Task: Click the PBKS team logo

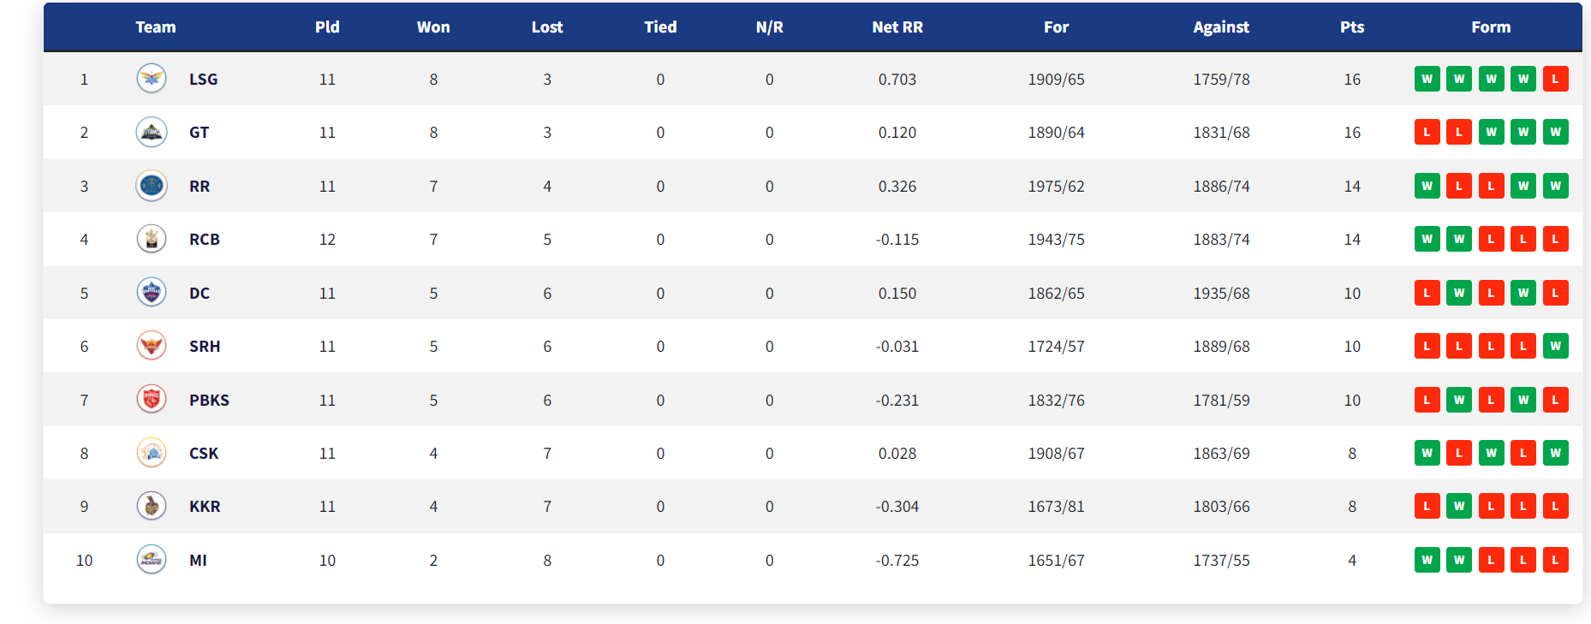Action: tap(152, 400)
